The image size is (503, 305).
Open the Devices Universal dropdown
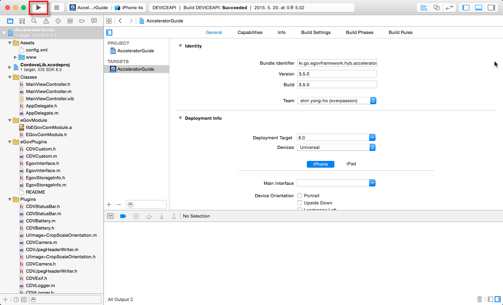point(336,147)
